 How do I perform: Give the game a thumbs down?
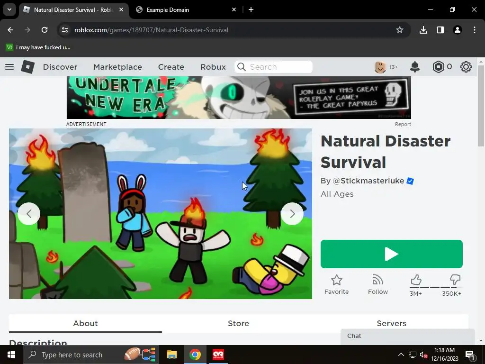pos(455,280)
